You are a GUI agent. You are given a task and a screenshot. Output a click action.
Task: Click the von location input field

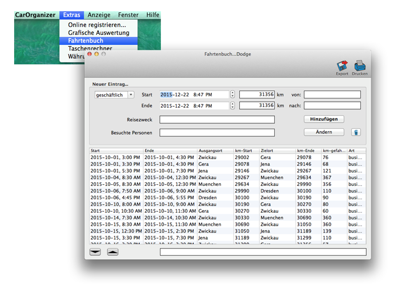(x=332, y=95)
